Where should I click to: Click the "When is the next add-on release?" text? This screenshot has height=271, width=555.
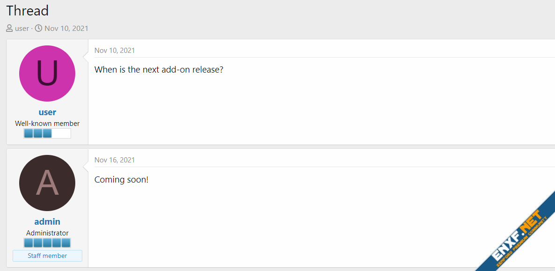click(159, 70)
